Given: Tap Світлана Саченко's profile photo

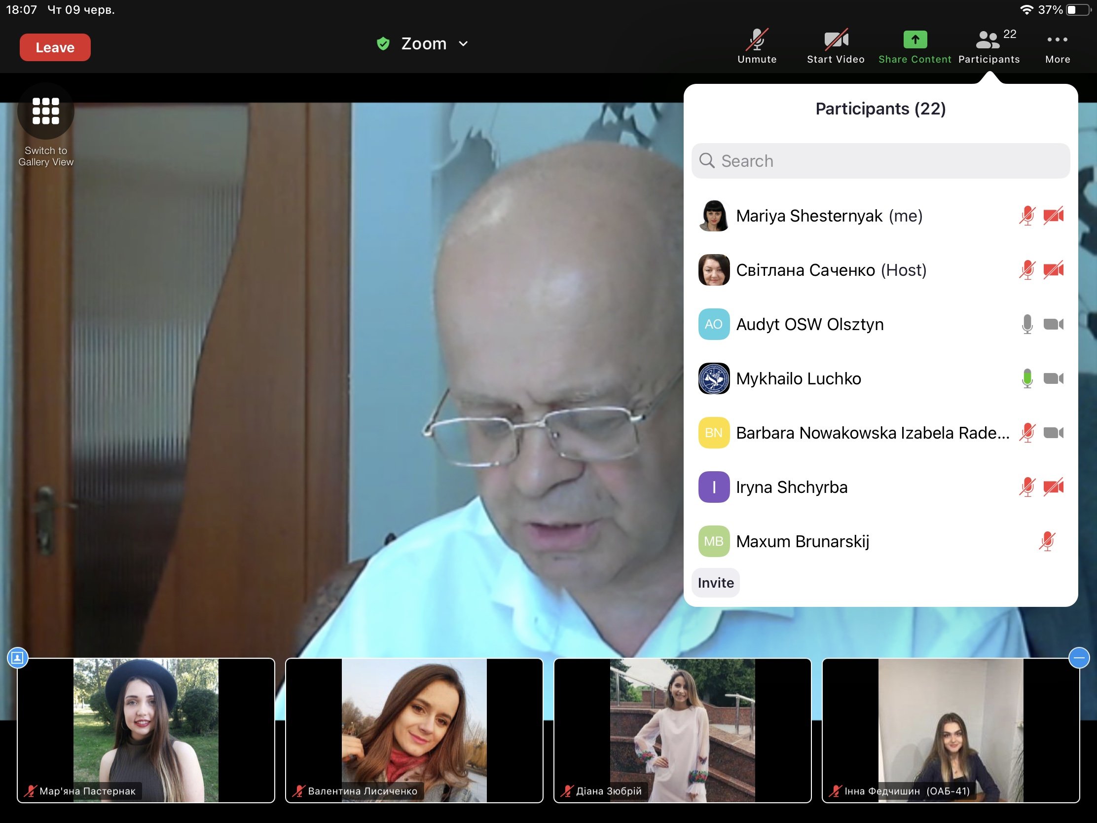Looking at the screenshot, I should (714, 270).
